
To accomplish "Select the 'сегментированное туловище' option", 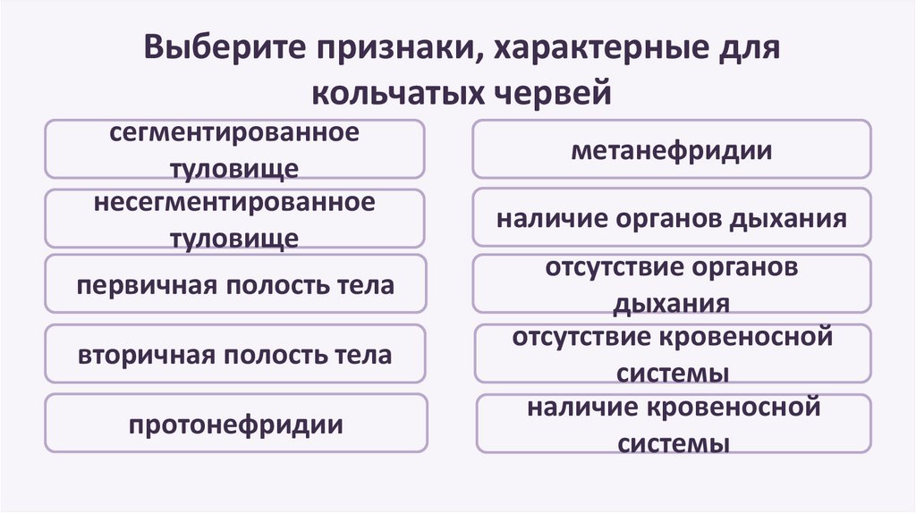I will click(235, 149).
